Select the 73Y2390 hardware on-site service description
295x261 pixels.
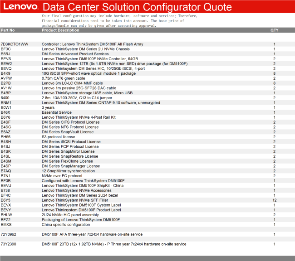tap(114, 244)
